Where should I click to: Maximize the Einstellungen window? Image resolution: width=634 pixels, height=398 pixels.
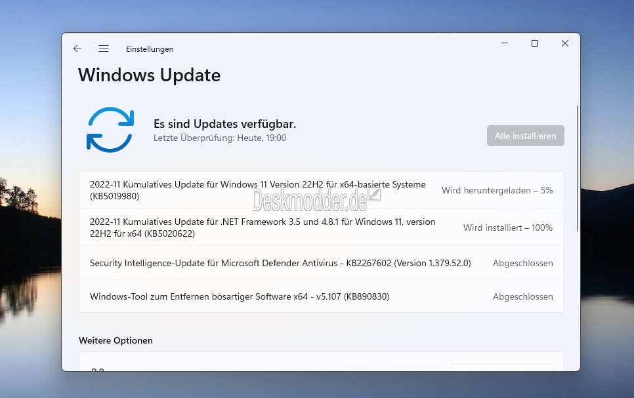coord(534,43)
